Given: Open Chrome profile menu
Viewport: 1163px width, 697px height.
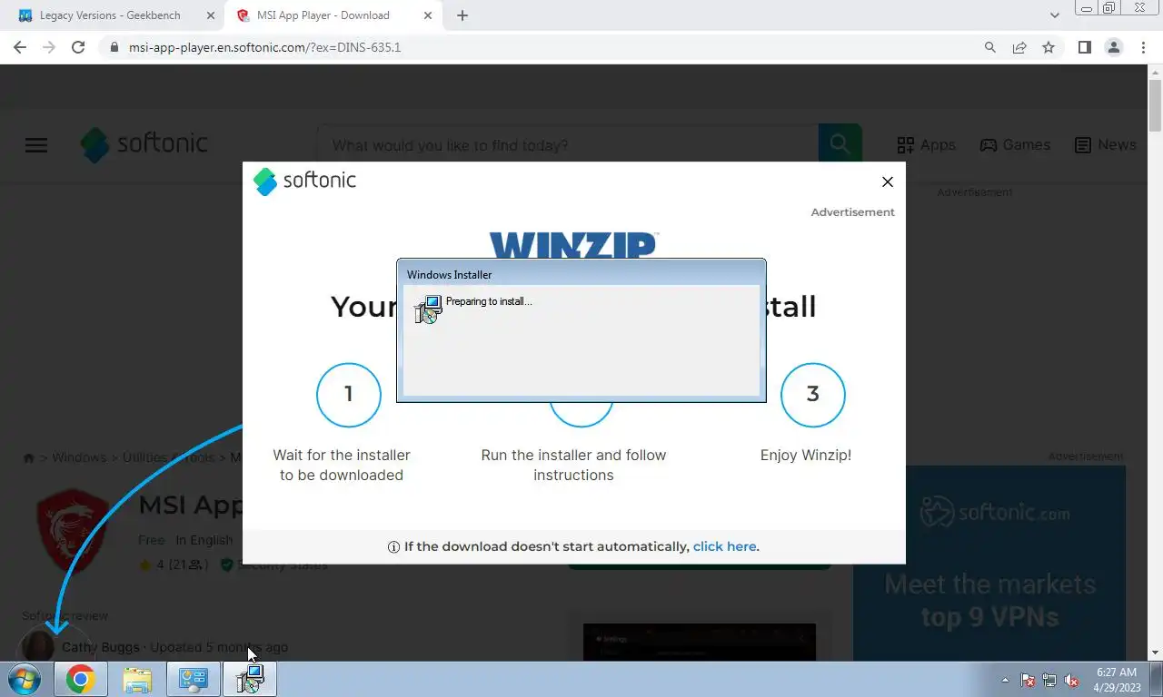Looking at the screenshot, I should (x=1113, y=47).
